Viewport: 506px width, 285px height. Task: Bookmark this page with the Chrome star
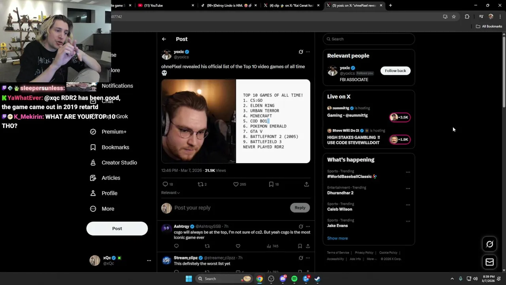pyautogui.click(x=454, y=17)
